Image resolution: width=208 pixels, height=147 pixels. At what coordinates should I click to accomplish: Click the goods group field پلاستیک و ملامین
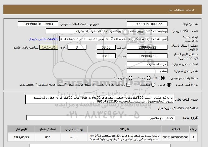point(101,118)
